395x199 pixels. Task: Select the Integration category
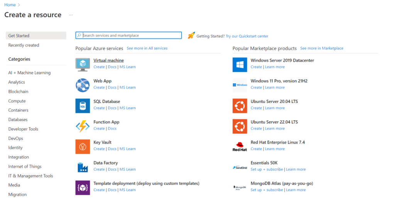tap(19, 157)
